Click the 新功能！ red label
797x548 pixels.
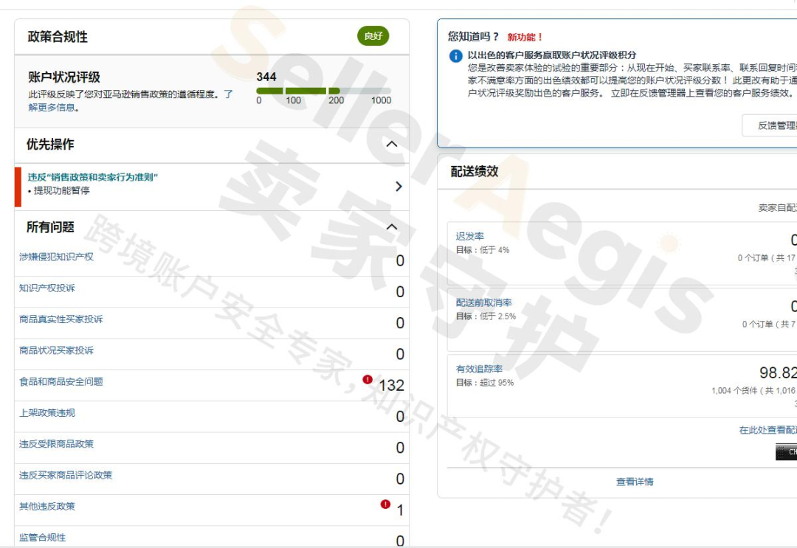[x=525, y=37]
